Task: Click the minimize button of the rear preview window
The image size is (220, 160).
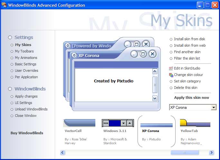Action: tap(128, 44)
